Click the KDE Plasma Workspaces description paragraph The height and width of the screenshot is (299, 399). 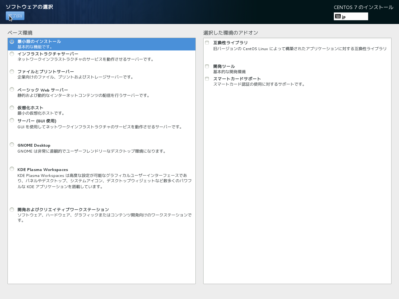(x=104, y=181)
